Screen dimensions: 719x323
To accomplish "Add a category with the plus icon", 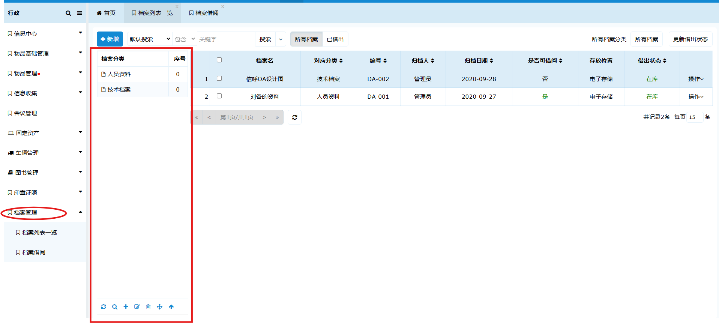I will point(126,307).
